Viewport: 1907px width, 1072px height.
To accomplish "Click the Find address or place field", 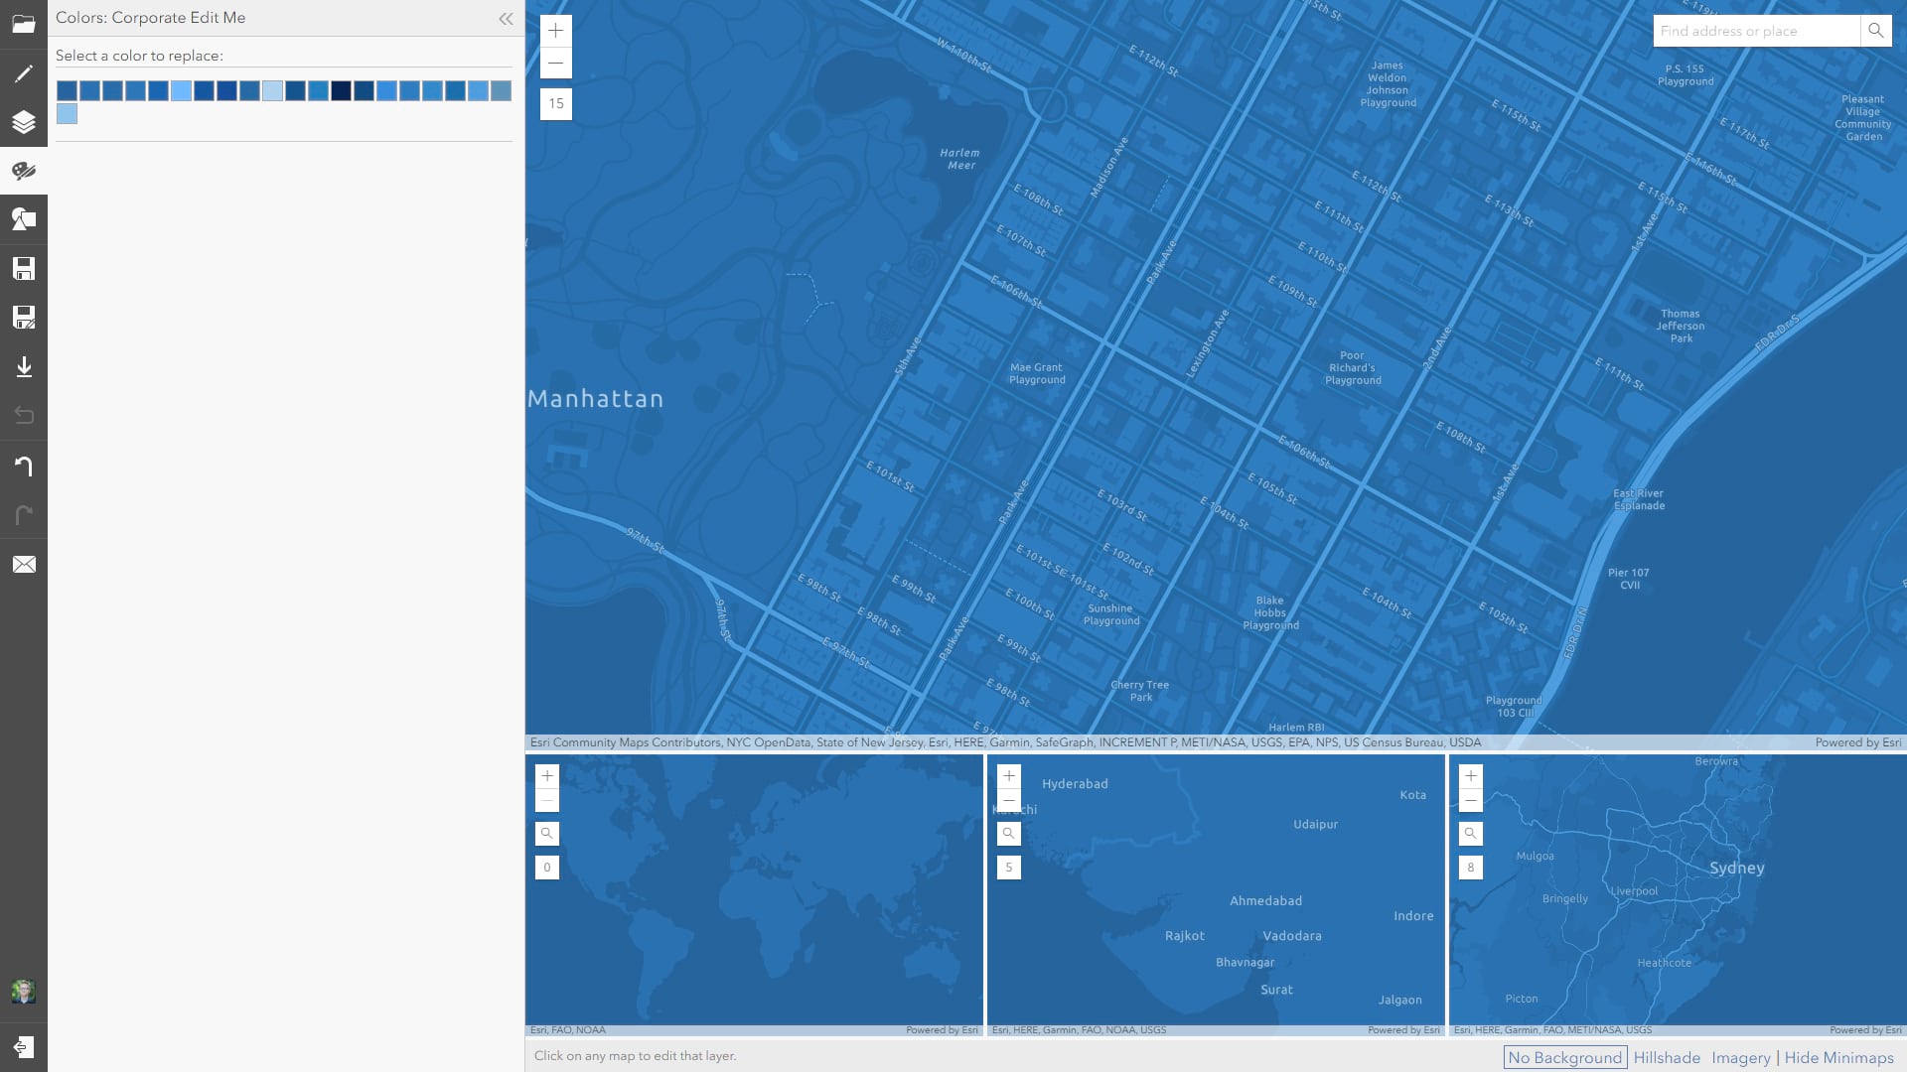I will (x=1755, y=31).
